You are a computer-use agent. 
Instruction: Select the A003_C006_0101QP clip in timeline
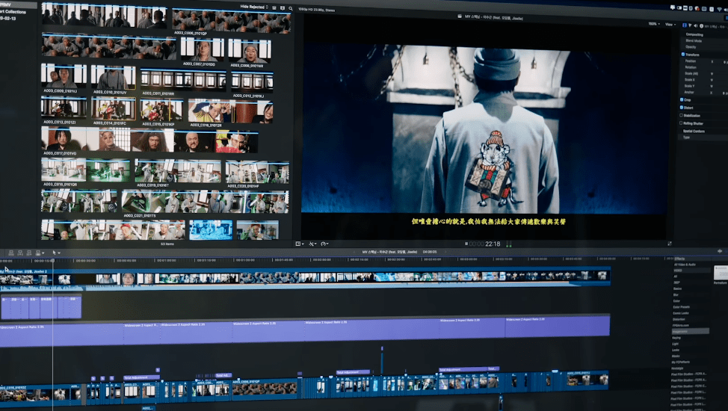click(x=265, y=388)
